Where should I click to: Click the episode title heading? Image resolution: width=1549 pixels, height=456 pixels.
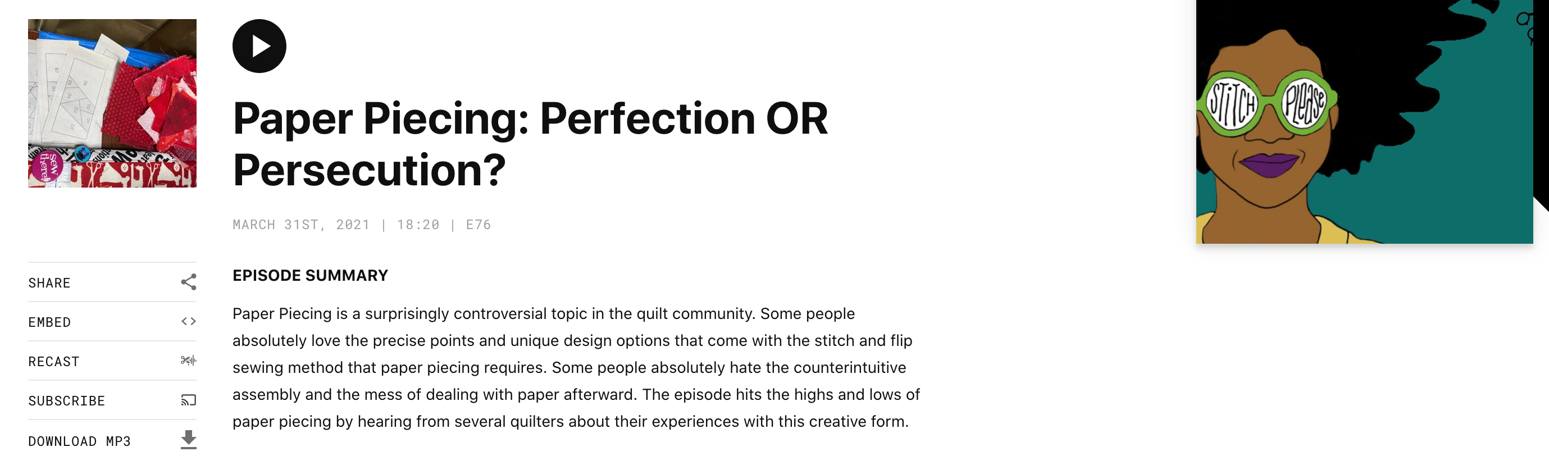point(530,144)
